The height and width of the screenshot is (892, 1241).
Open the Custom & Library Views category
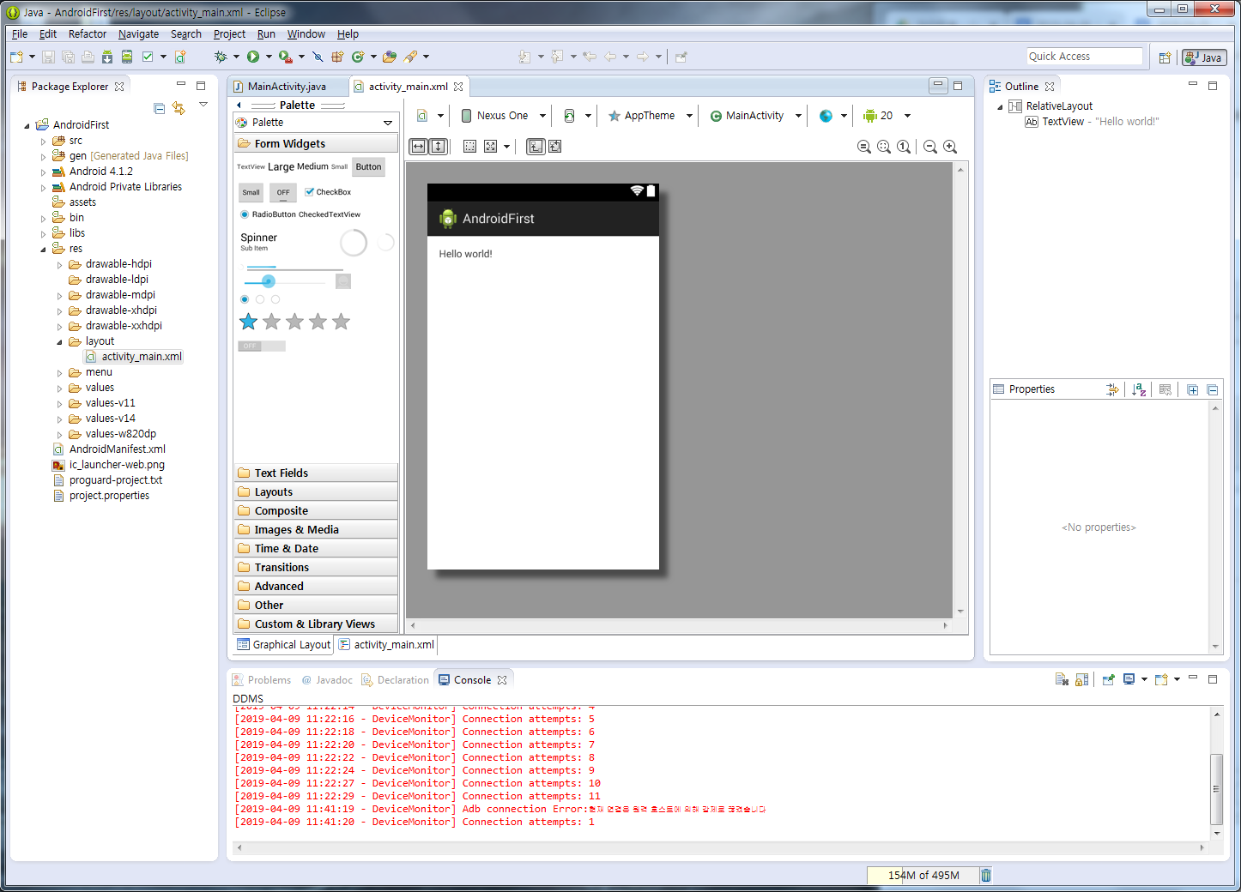[x=316, y=624]
